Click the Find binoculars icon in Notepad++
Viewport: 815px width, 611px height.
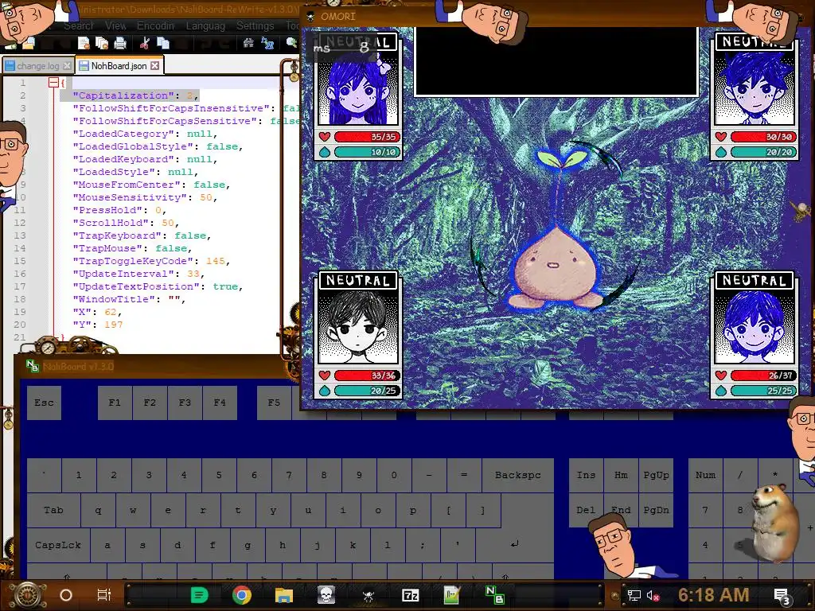pos(248,44)
